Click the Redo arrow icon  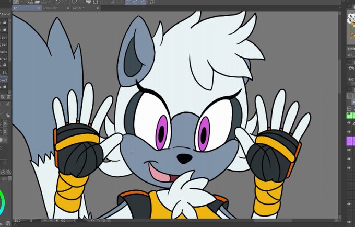point(65,2)
